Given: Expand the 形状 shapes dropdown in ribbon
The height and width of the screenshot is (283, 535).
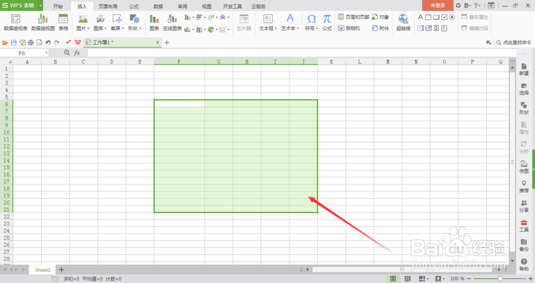Looking at the screenshot, I should click(x=140, y=29).
